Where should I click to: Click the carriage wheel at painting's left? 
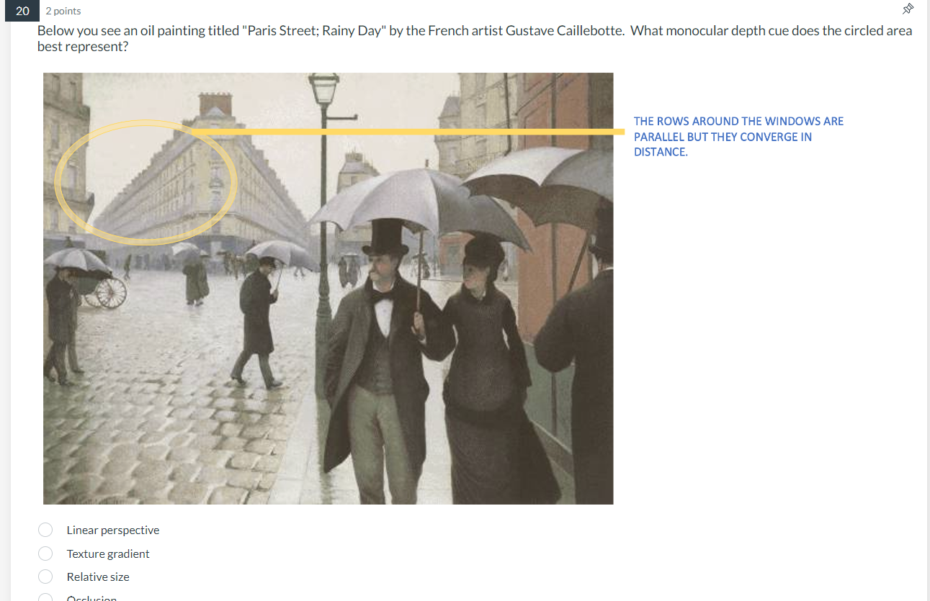110,292
